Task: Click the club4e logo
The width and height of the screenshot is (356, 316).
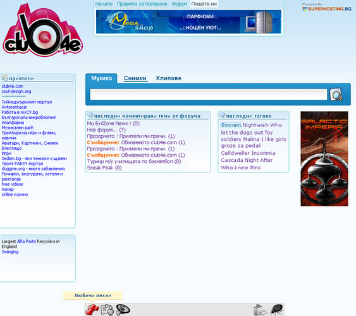Action: [42, 30]
